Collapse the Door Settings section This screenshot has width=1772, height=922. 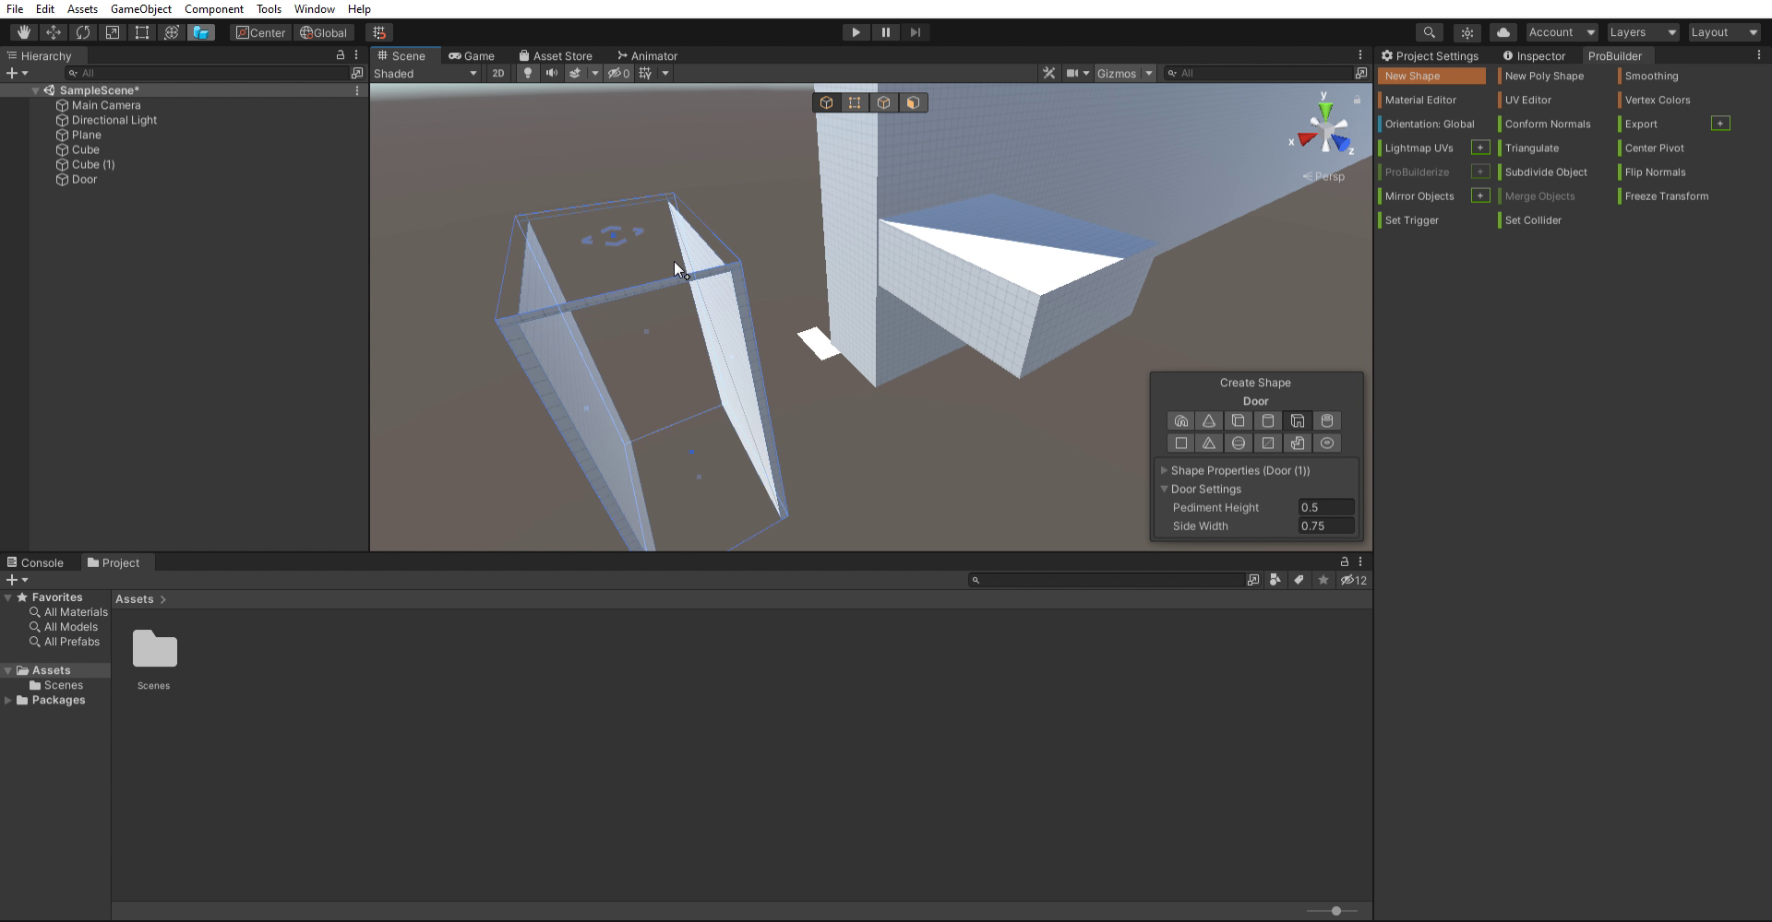(1166, 490)
